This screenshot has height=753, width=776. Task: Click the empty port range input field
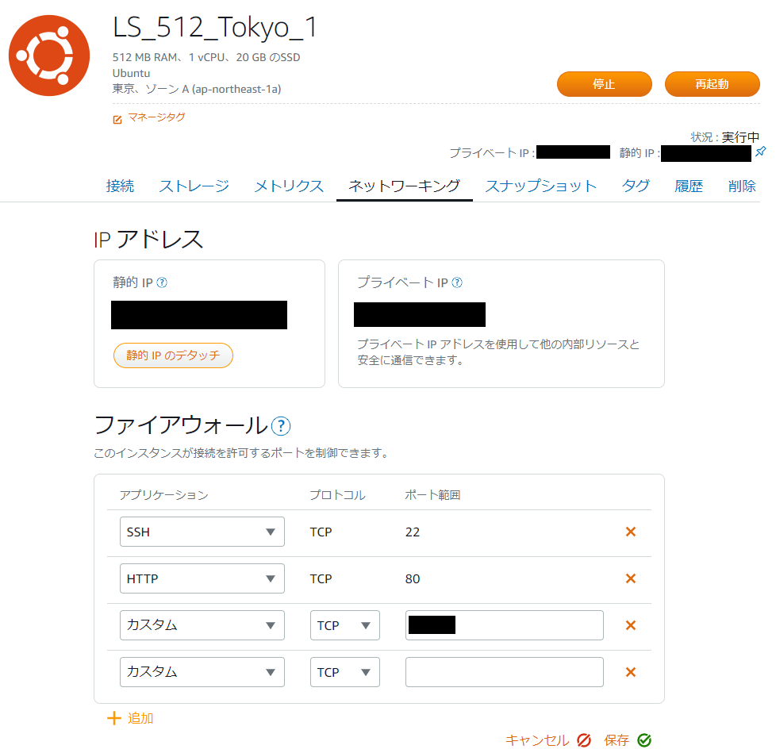(x=504, y=672)
